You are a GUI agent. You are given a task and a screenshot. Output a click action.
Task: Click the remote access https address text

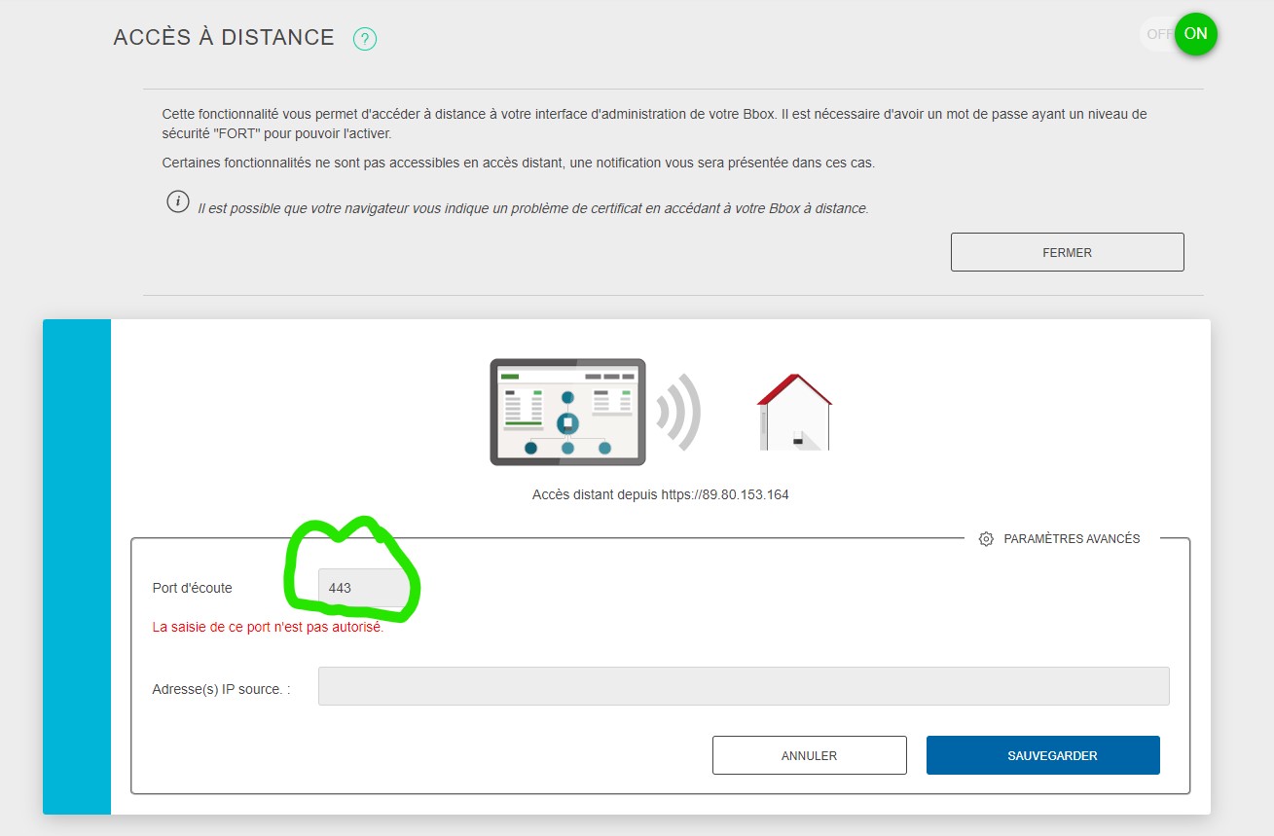tap(660, 494)
